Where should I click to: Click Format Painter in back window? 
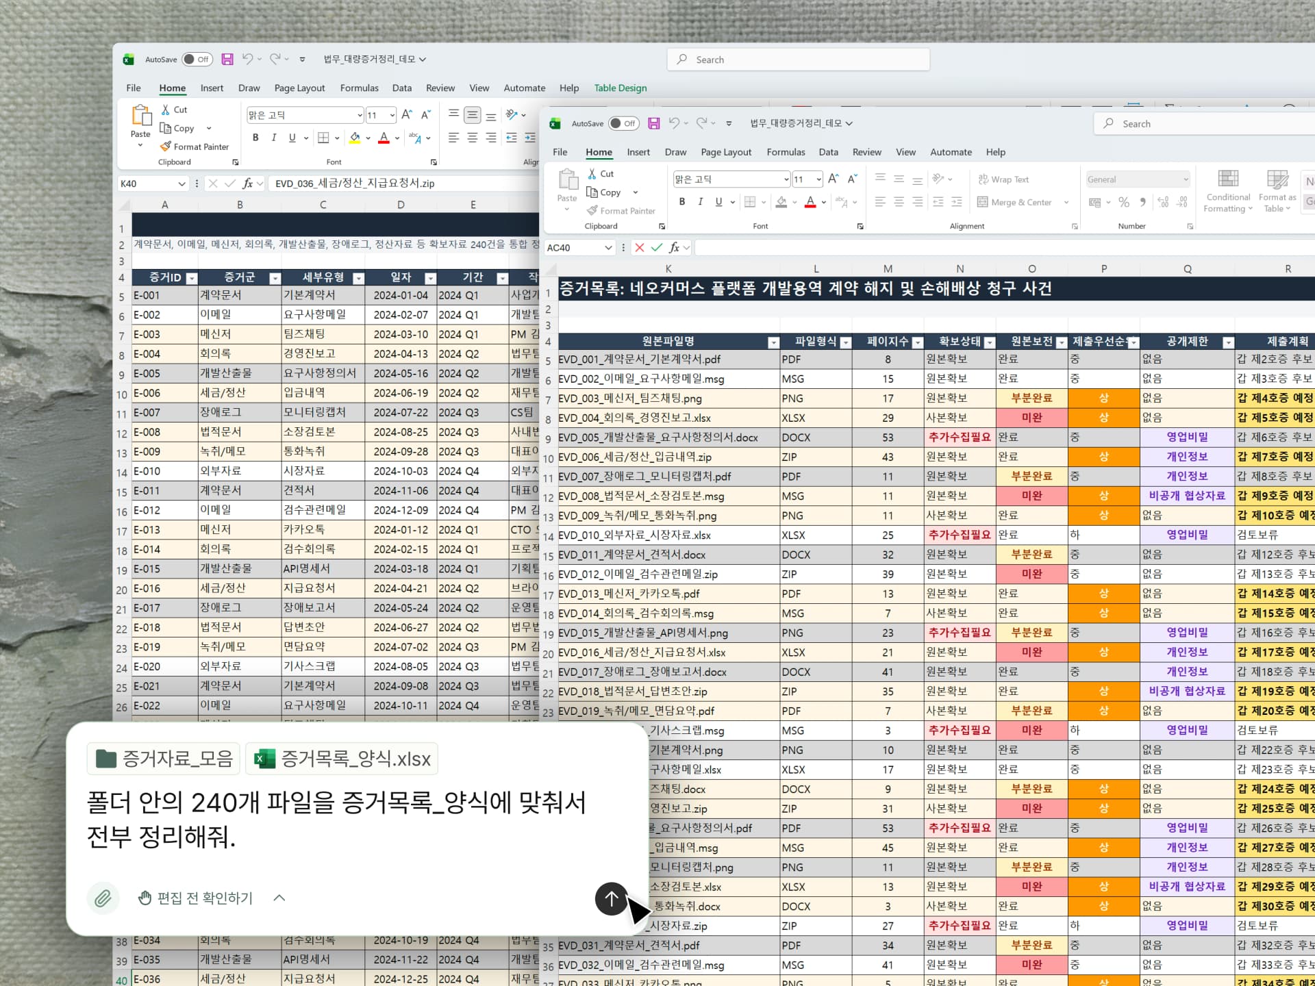(195, 147)
